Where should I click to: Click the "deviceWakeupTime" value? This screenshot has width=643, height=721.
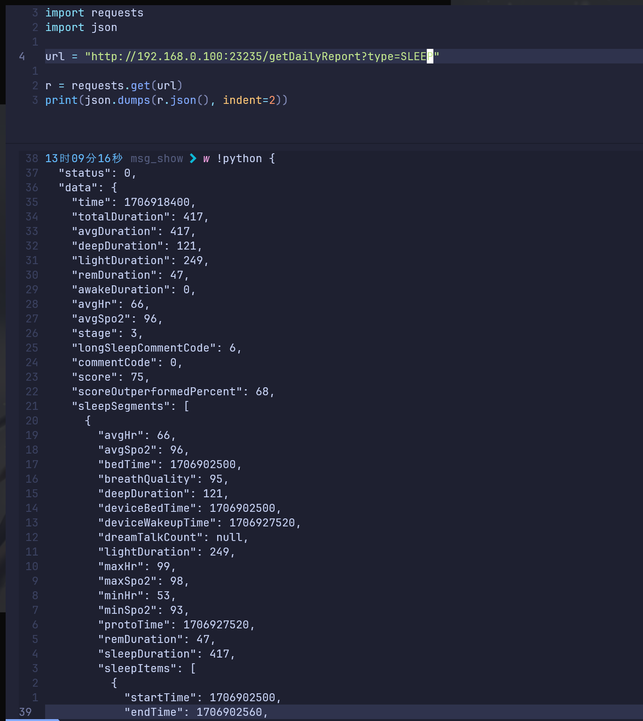[262, 523]
